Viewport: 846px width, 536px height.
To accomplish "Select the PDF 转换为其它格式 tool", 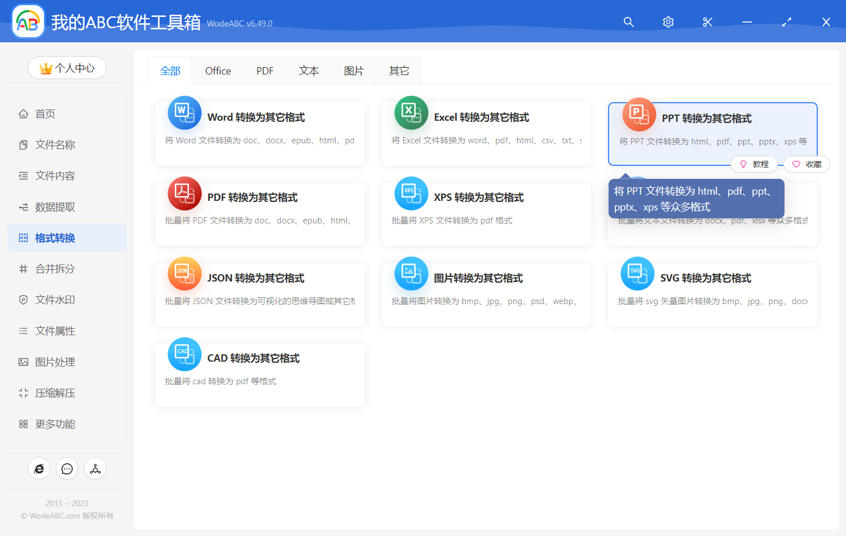I will (x=259, y=214).
